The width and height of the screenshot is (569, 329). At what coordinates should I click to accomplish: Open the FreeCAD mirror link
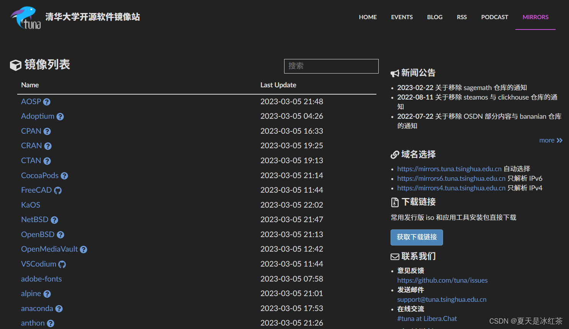[x=36, y=190]
